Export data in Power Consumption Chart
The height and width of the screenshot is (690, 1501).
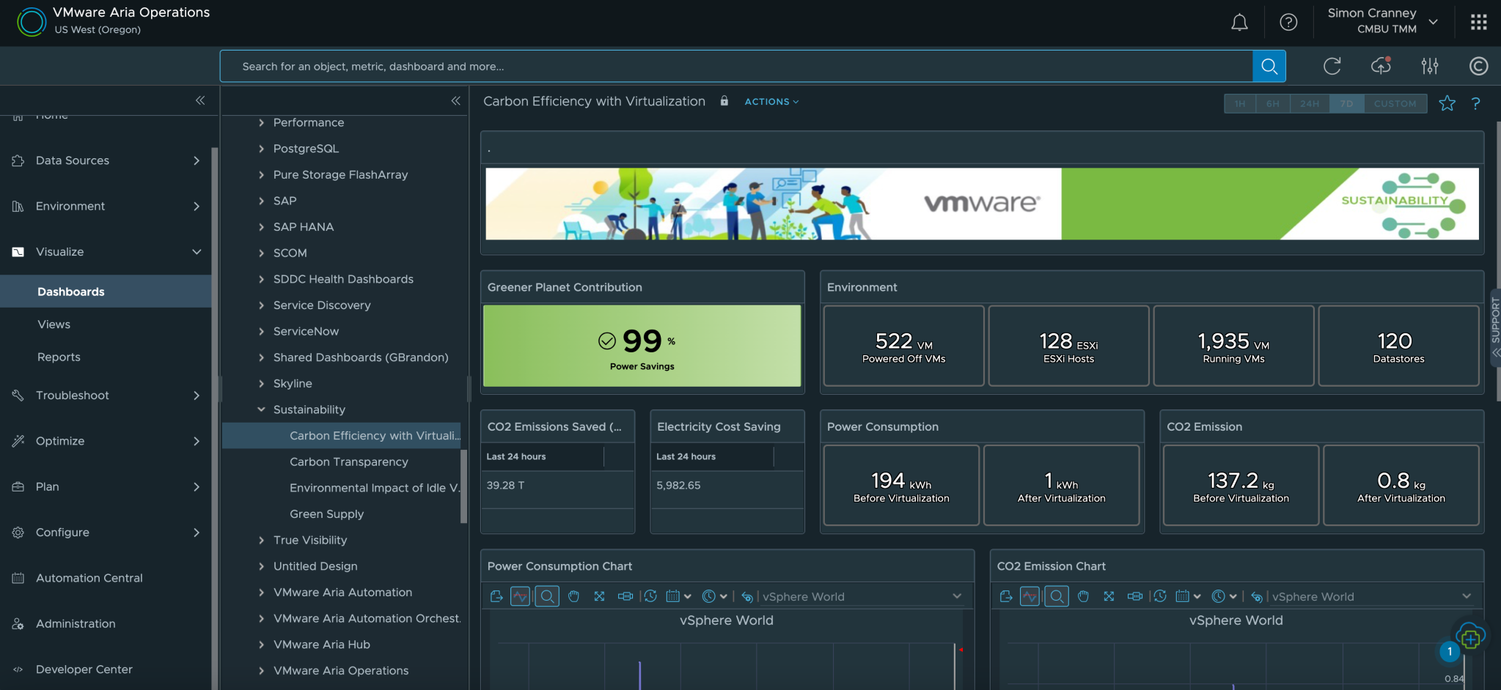pyautogui.click(x=496, y=596)
